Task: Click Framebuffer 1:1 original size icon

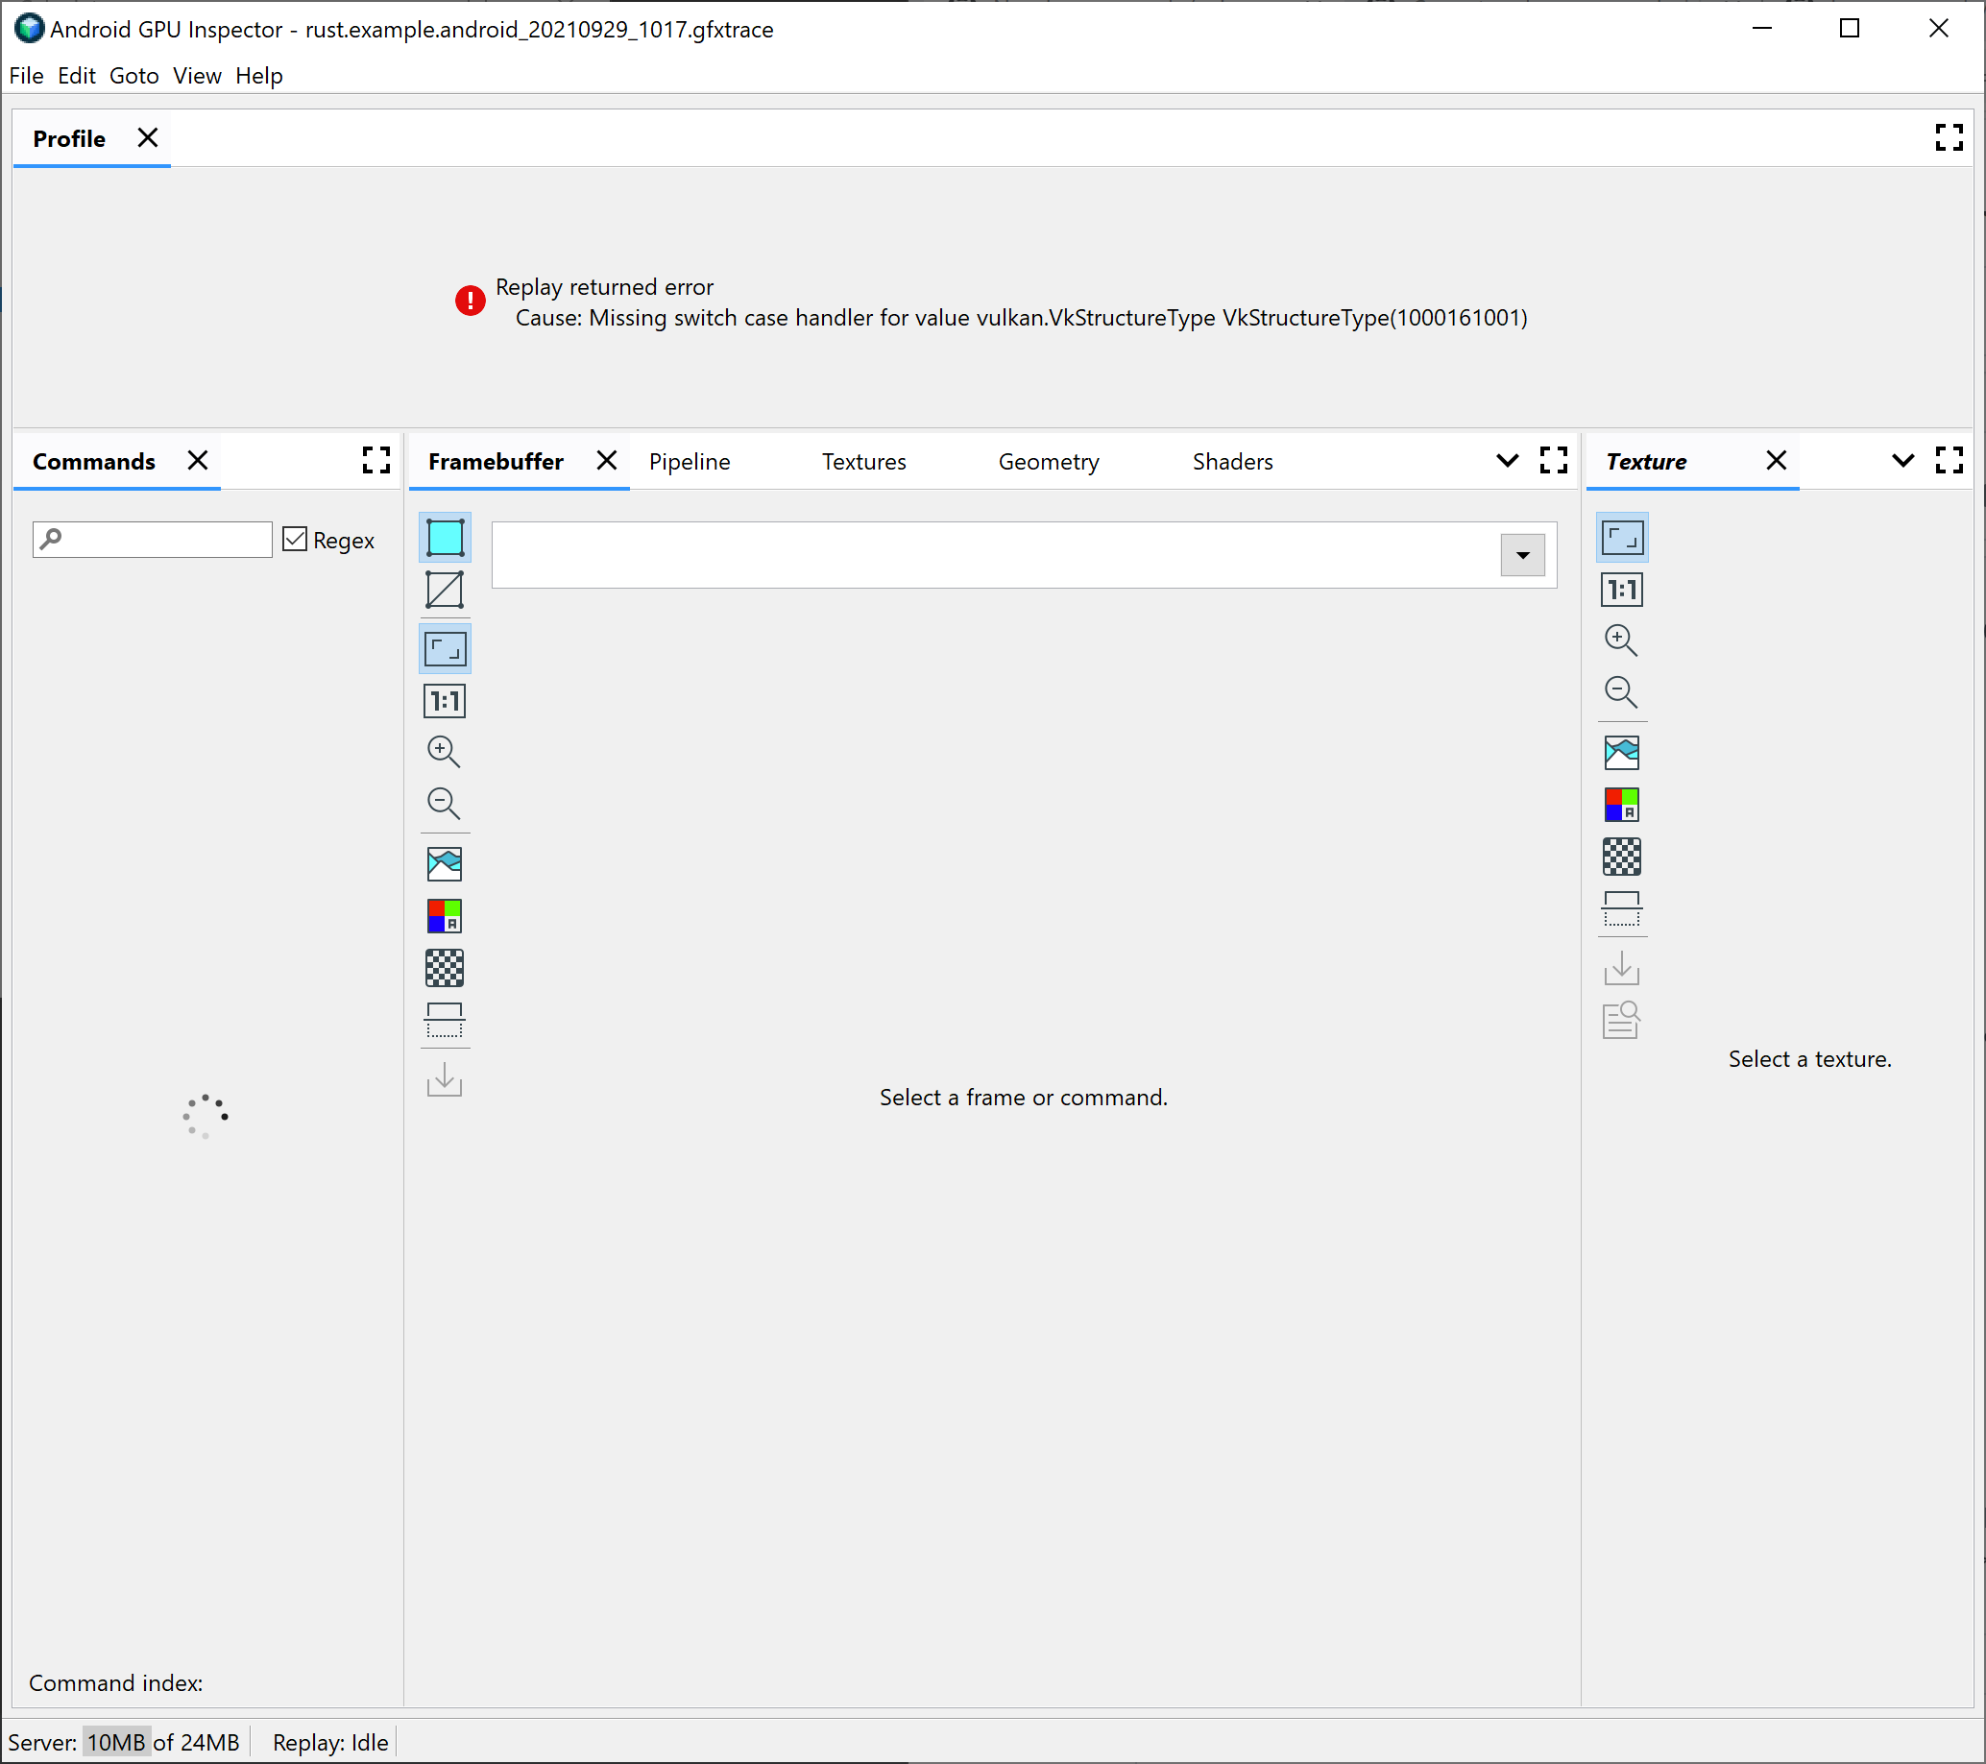Action: click(445, 701)
